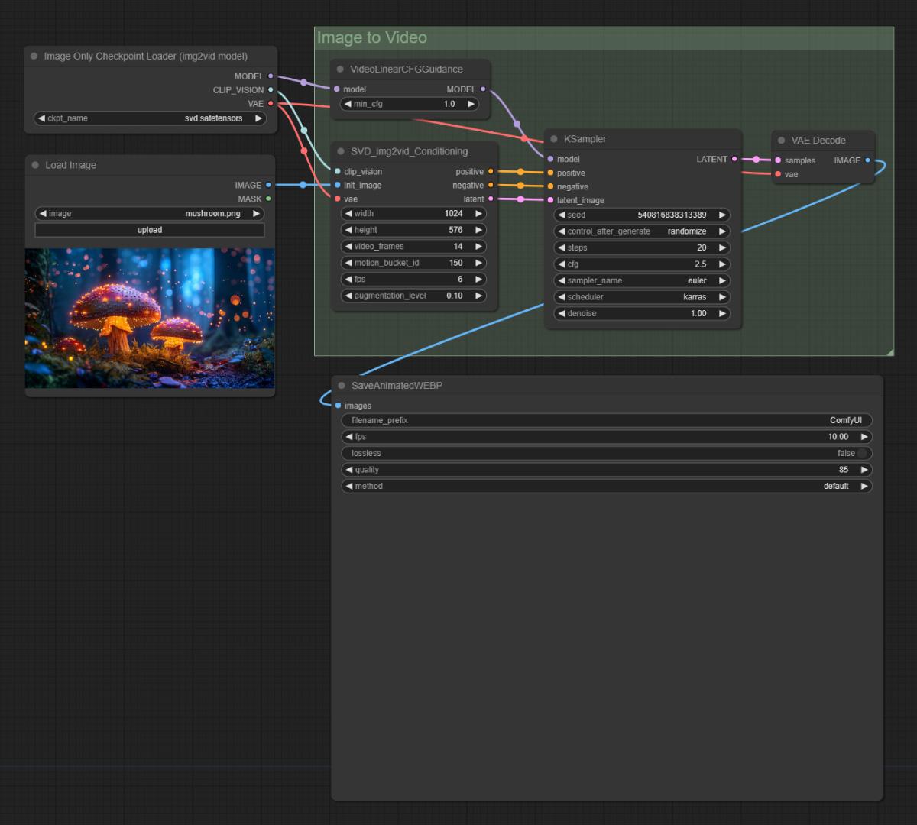Collapse the VideoLinearCFGGuidance node via title dot

click(x=340, y=70)
